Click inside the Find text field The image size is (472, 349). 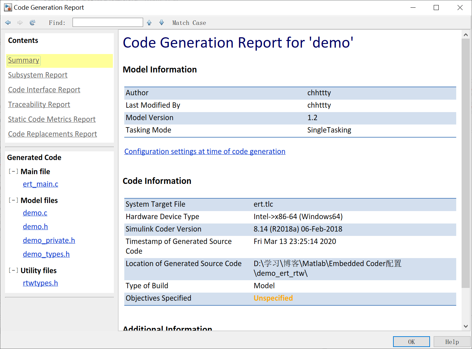(x=108, y=22)
